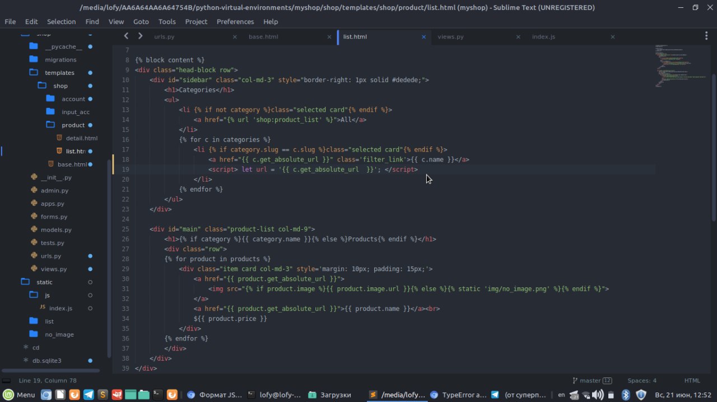Open the red image viewer launcher icon
The image size is (717, 402).
(x=117, y=395)
